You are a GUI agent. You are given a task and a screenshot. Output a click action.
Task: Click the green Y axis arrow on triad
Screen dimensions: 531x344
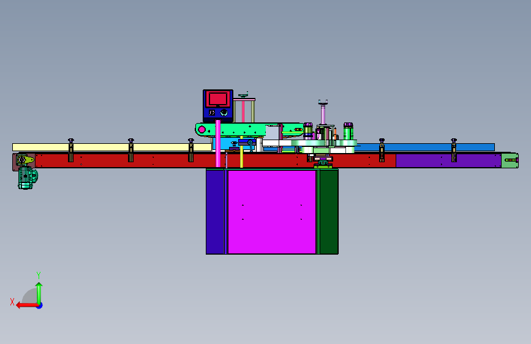coord(39,293)
